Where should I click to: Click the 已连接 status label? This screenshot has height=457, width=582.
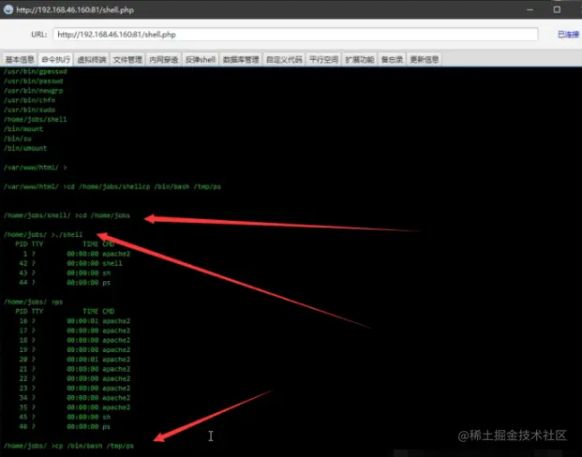[569, 35]
